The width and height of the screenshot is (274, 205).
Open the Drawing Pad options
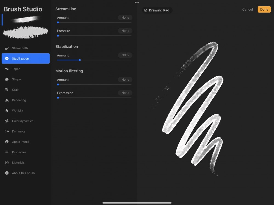pos(157,10)
